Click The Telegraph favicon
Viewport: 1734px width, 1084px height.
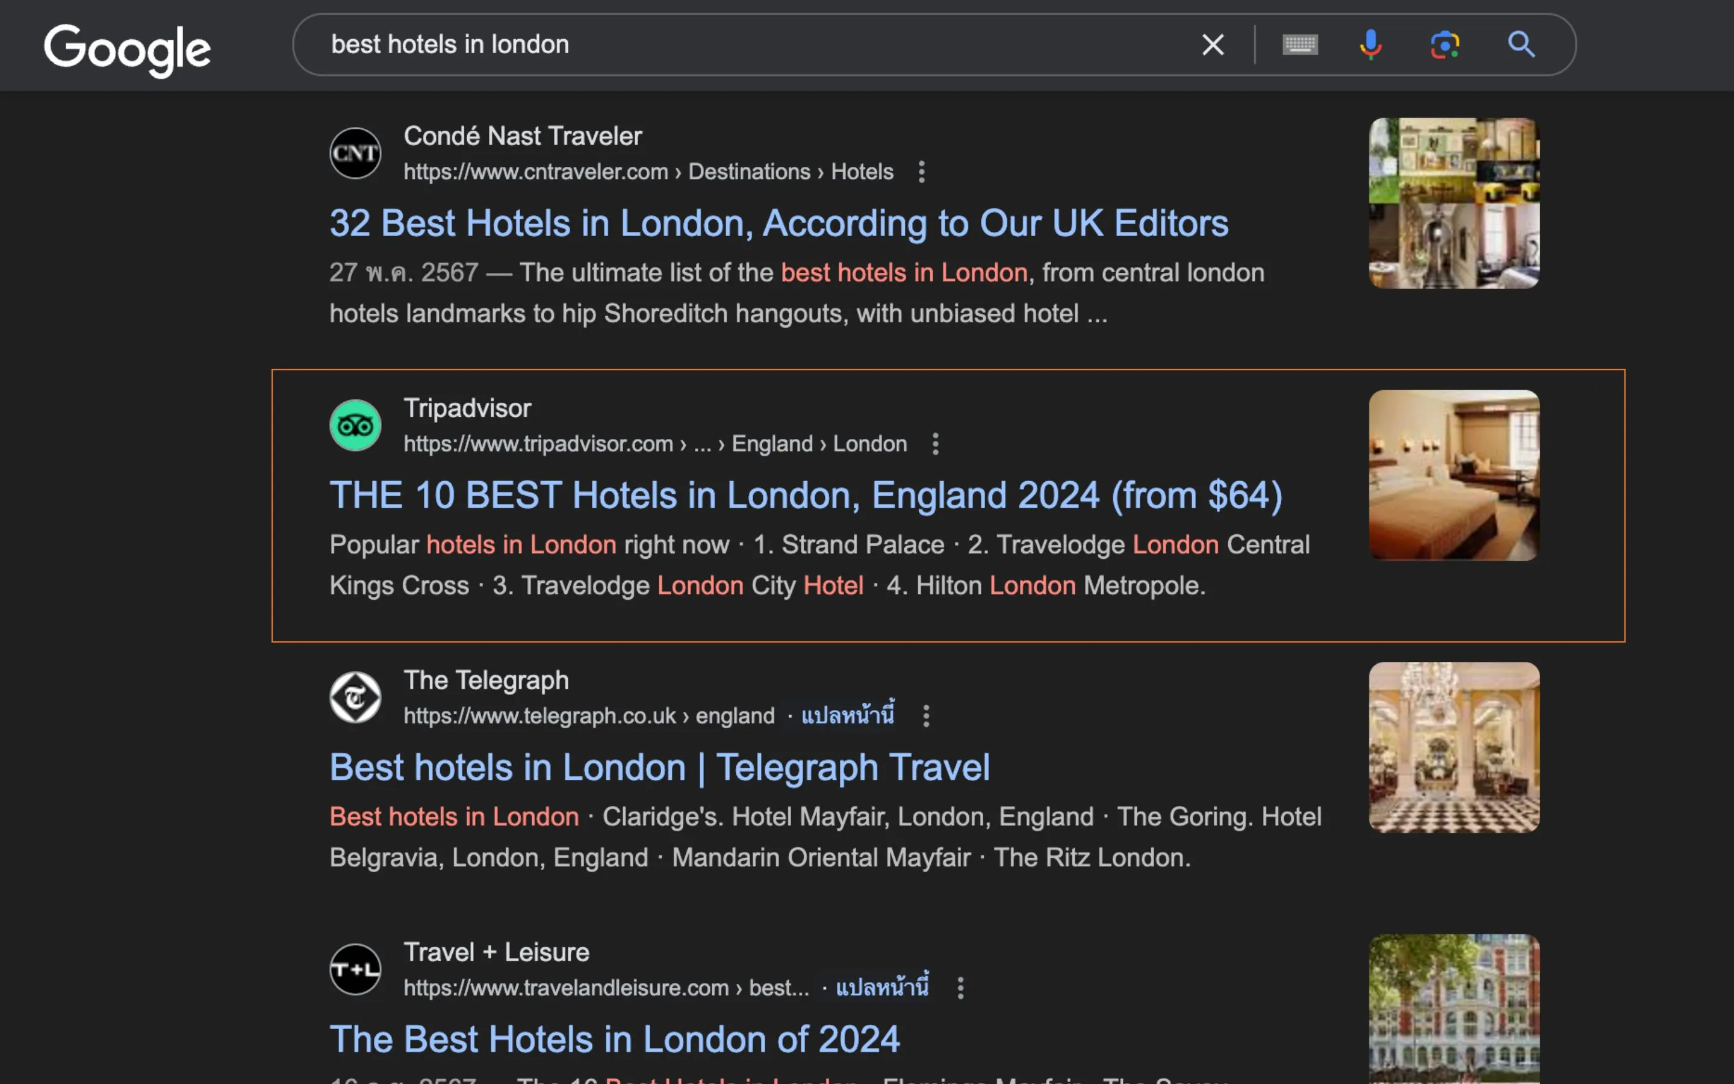click(x=355, y=697)
